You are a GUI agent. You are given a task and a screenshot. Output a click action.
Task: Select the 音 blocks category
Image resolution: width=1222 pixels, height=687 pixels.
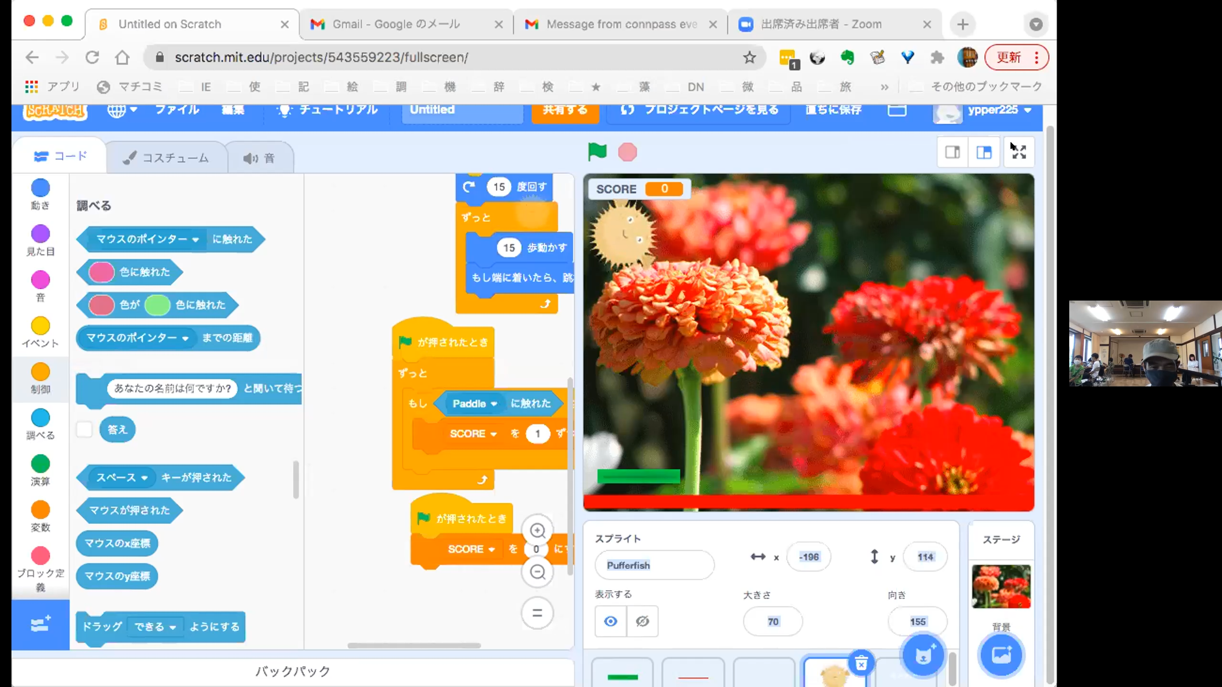(41, 286)
